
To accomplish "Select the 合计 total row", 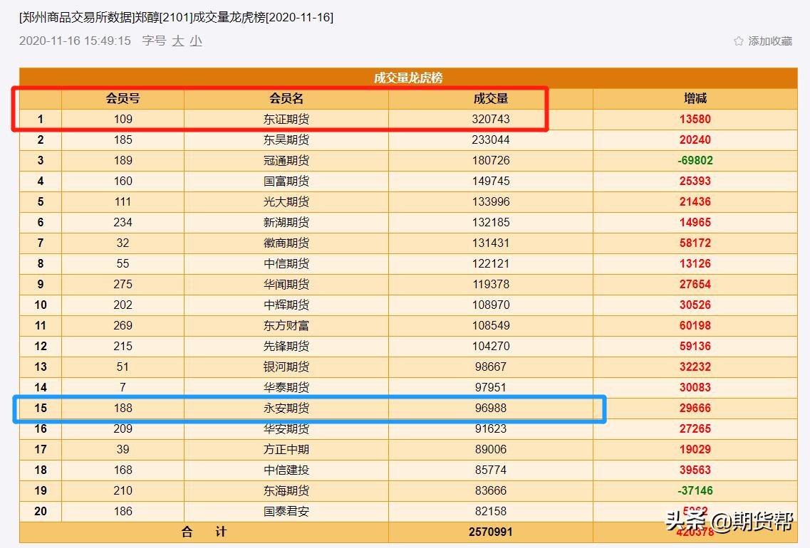I will (x=203, y=532).
